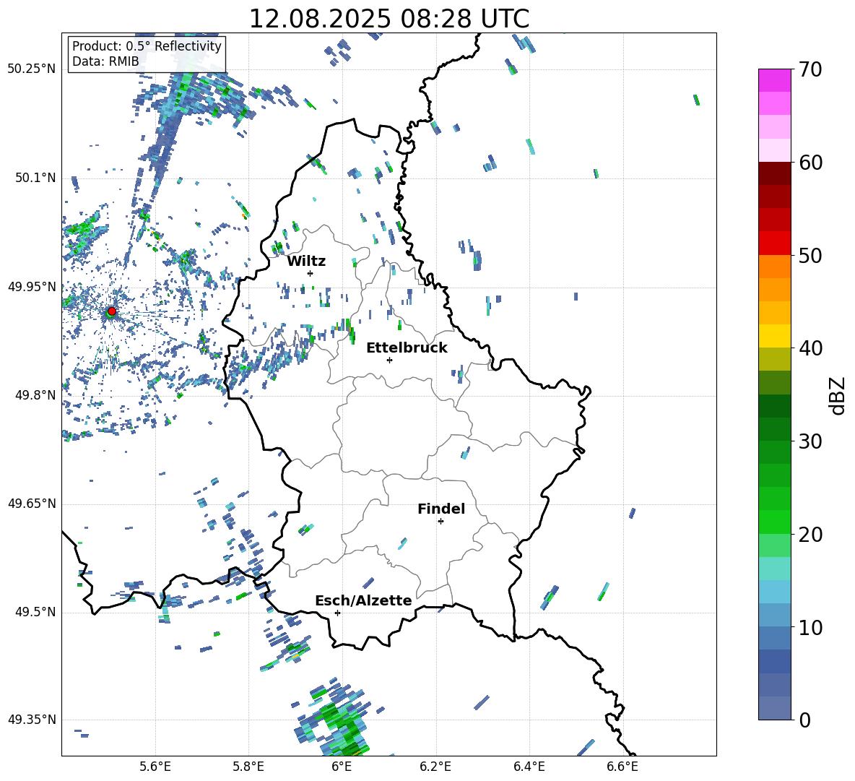Click the 50.25°N latitude label
855x781 pixels.
click(x=32, y=69)
